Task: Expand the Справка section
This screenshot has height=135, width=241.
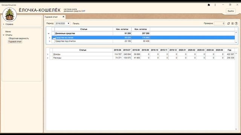Action: point(3,24)
